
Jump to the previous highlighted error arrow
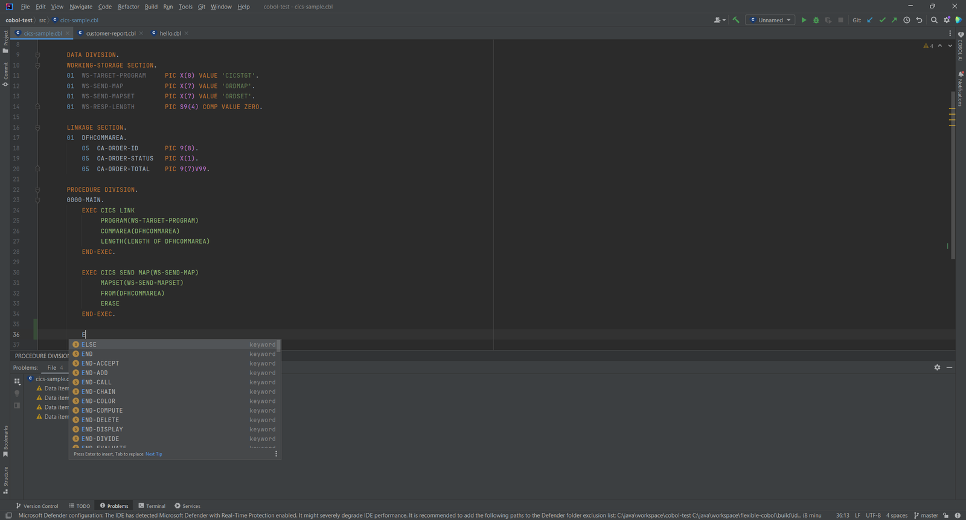(x=940, y=46)
